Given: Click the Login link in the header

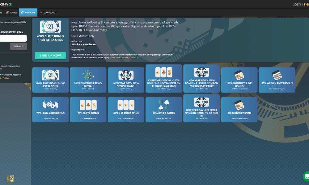Looking at the screenshot, I should click(297, 4).
